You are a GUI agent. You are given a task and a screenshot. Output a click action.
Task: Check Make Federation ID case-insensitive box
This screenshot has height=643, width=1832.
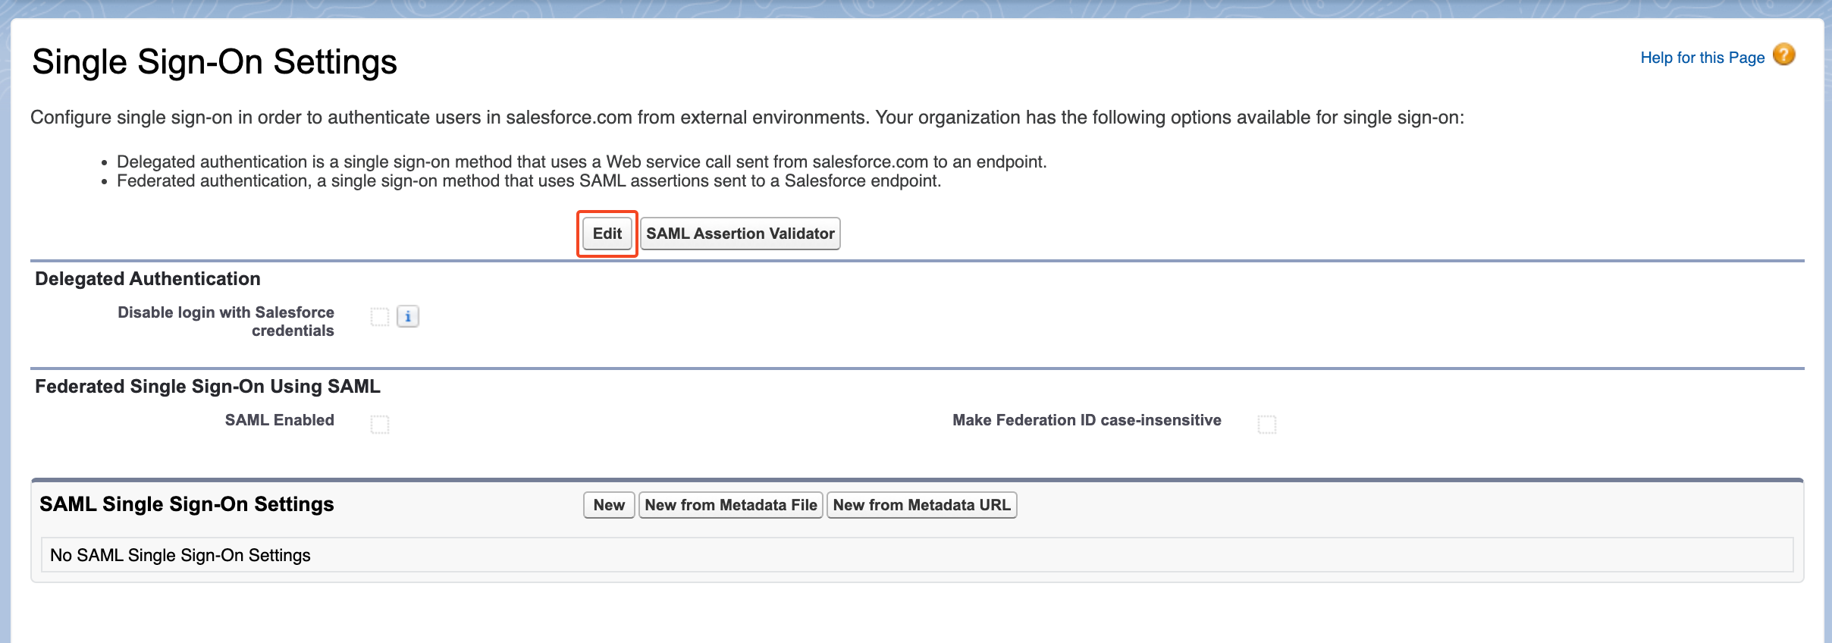[x=1267, y=424]
